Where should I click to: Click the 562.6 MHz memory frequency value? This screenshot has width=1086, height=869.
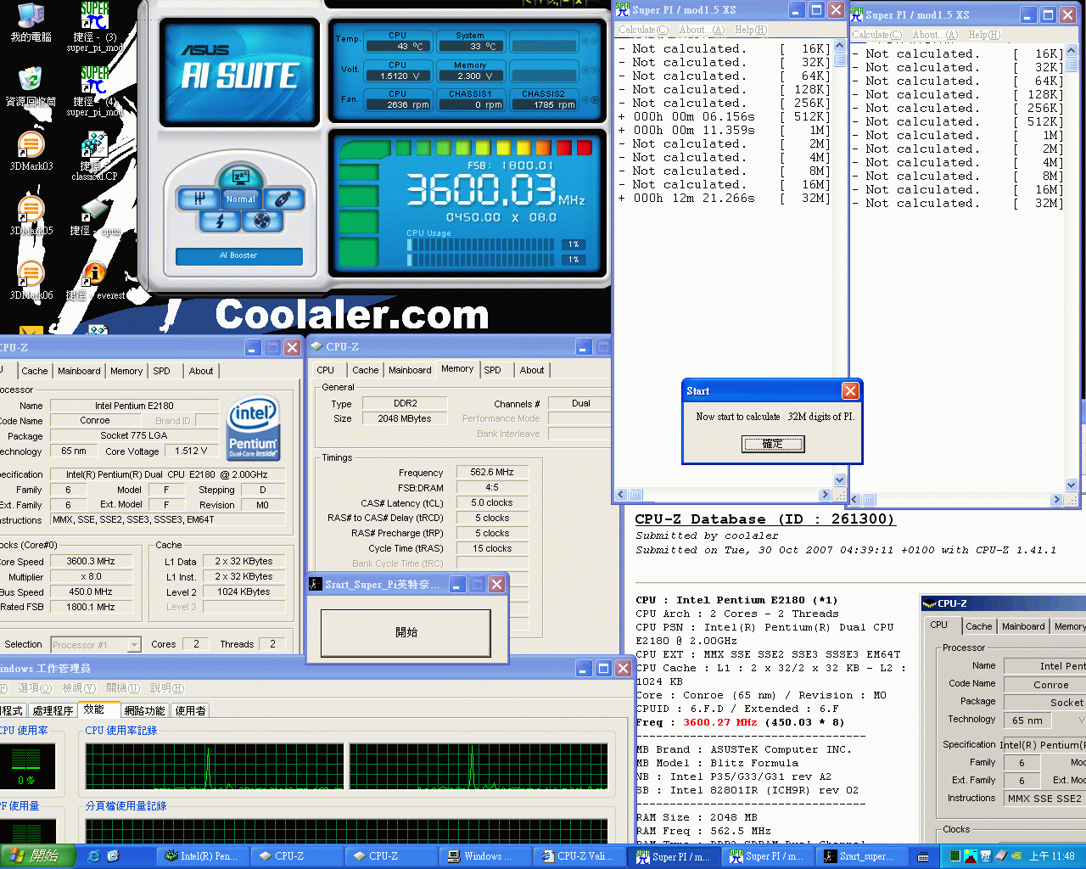pyautogui.click(x=492, y=472)
